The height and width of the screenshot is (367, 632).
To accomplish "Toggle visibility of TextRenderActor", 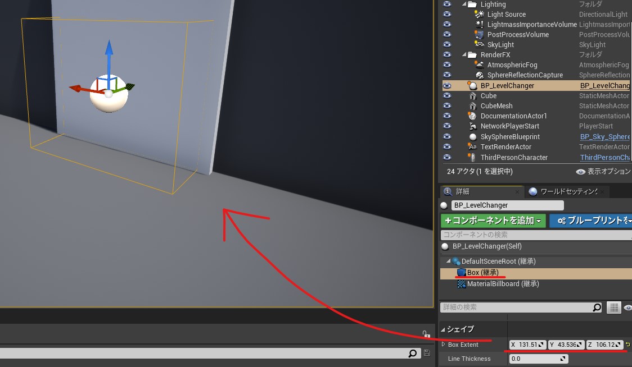I will (447, 146).
